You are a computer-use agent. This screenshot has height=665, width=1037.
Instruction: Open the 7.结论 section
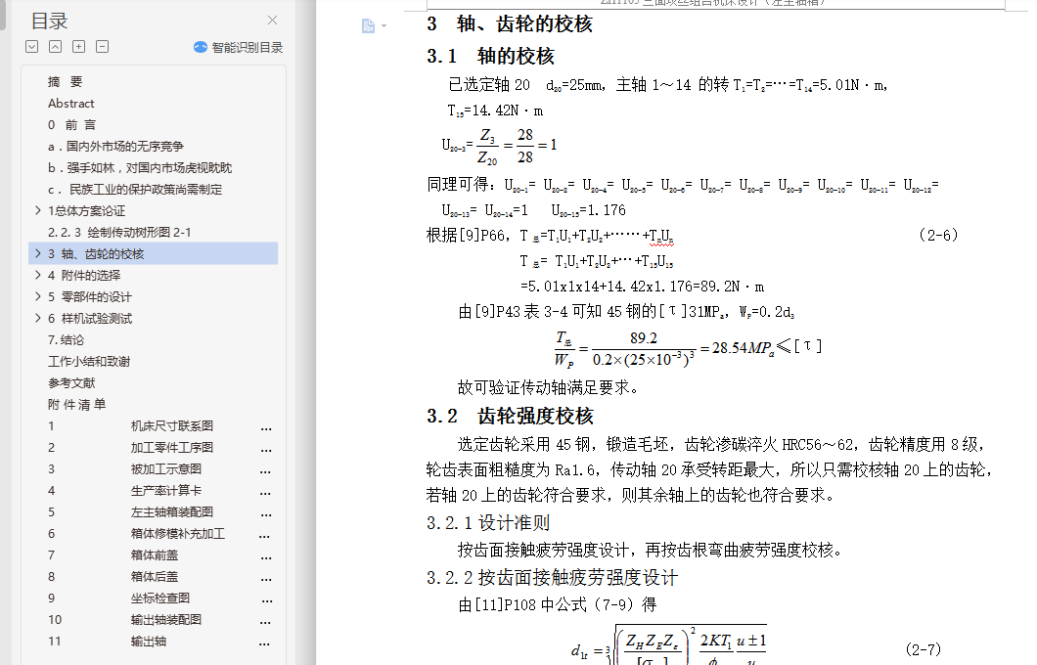point(66,339)
